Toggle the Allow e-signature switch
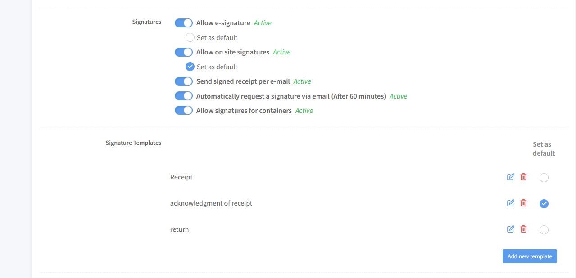 pyautogui.click(x=184, y=23)
